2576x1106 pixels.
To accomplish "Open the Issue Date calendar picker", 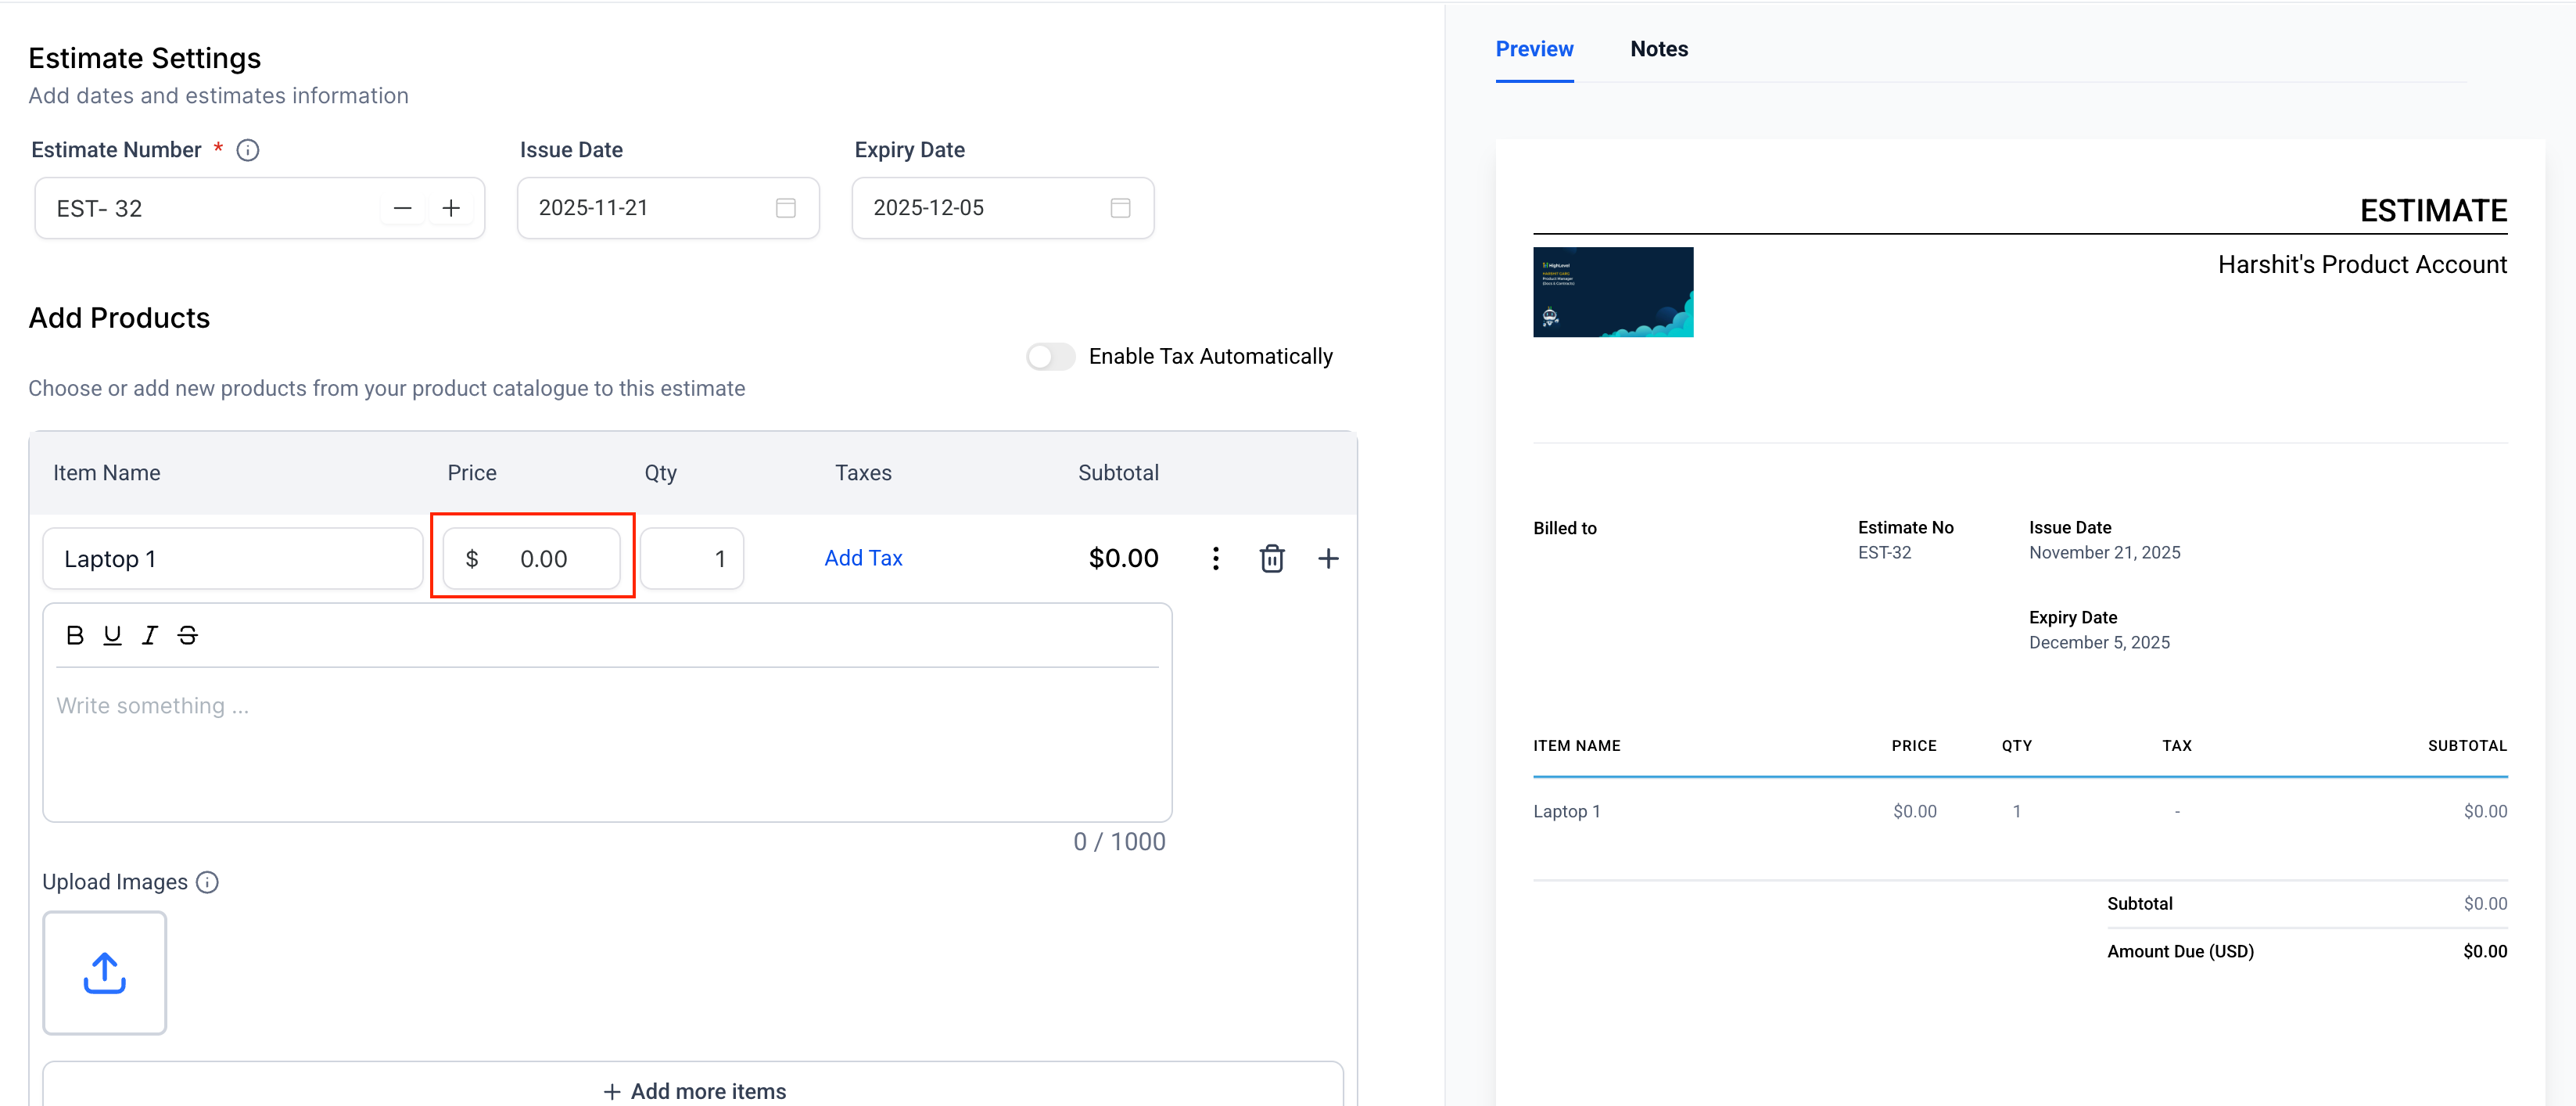I will [785, 208].
